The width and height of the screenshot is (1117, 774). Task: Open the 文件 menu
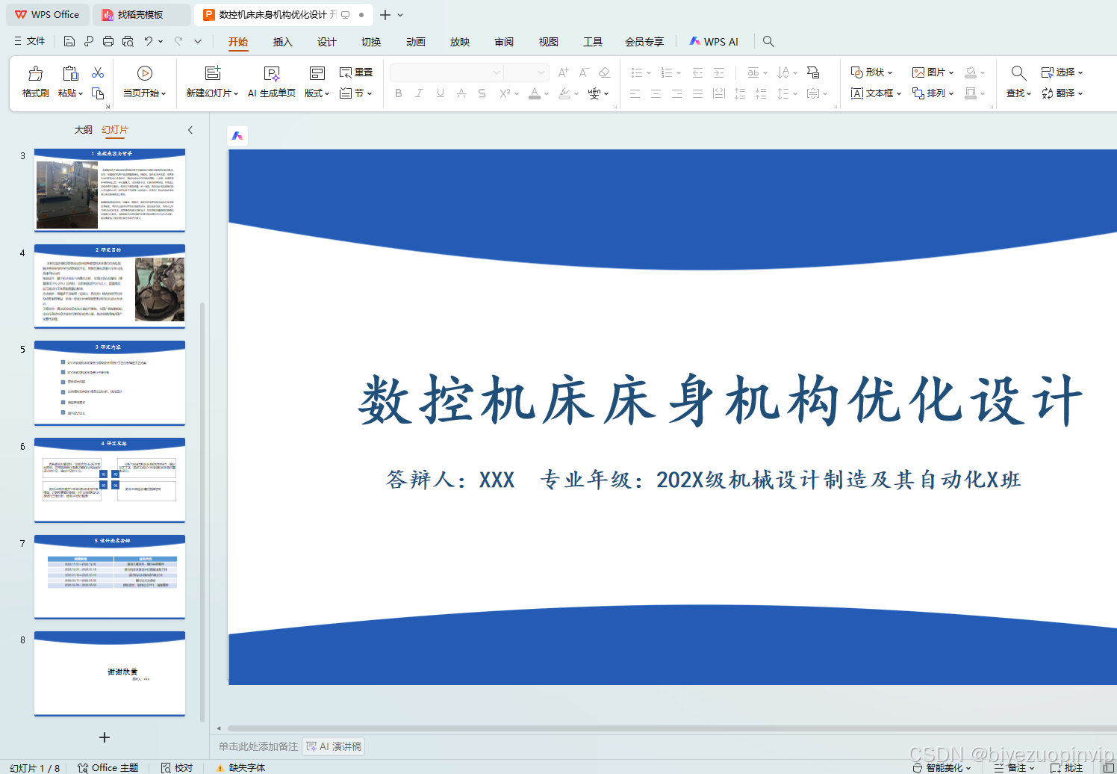pos(36,40)
